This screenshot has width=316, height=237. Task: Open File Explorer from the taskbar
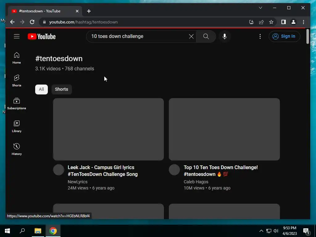pos(38,231)
